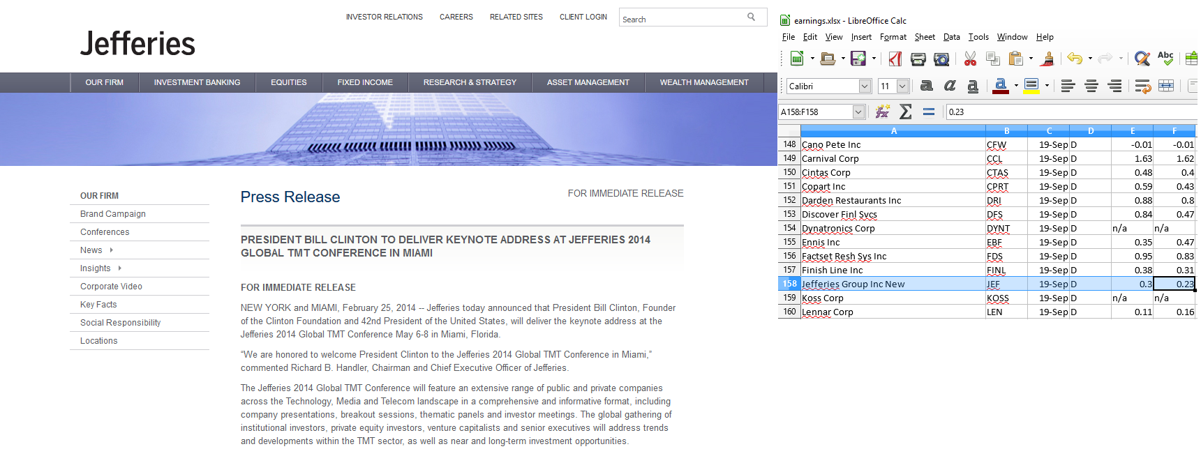Open the Tools menu in Calc

[978, 37]
